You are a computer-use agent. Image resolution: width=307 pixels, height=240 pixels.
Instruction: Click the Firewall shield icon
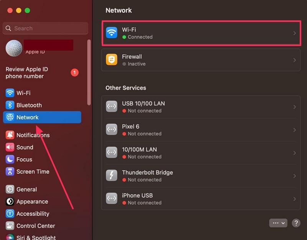112,60
